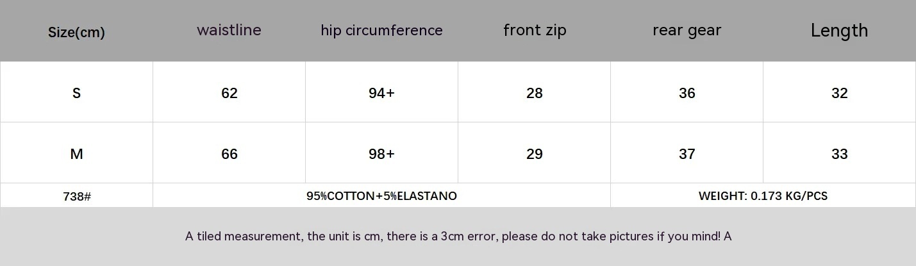Select the 95%COTTON+5%ELASTANO material text
916x266 pixels.
381,195
